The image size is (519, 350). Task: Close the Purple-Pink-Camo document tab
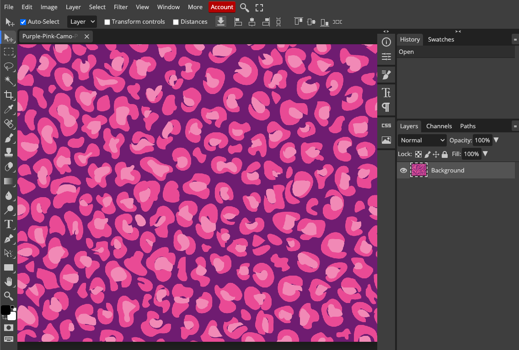pyautogui.click(x=87, y=37)
